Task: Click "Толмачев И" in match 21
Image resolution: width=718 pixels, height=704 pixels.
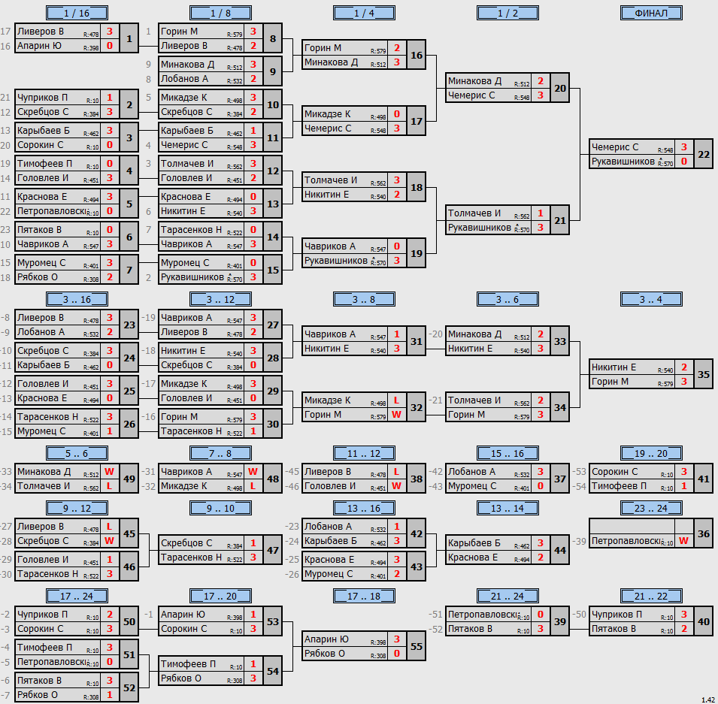Action: pos(474,213)
